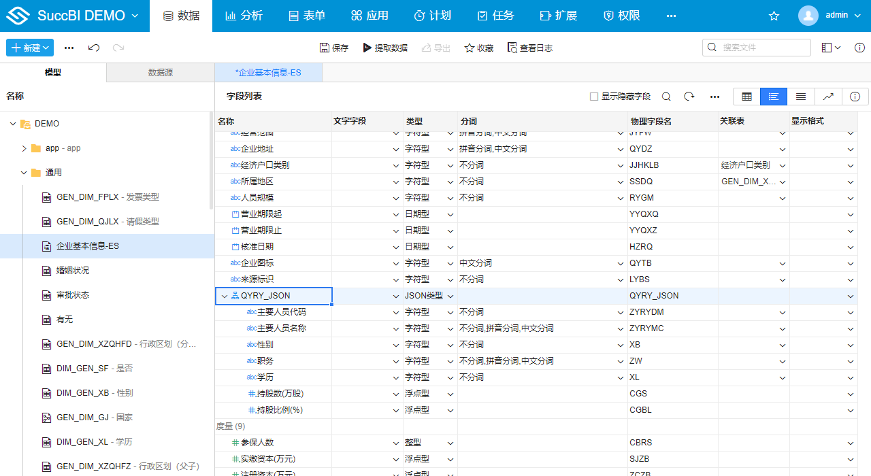871x476 pixels.
Task: Switch to table grid view icon
Action: [x=746, y=96]
